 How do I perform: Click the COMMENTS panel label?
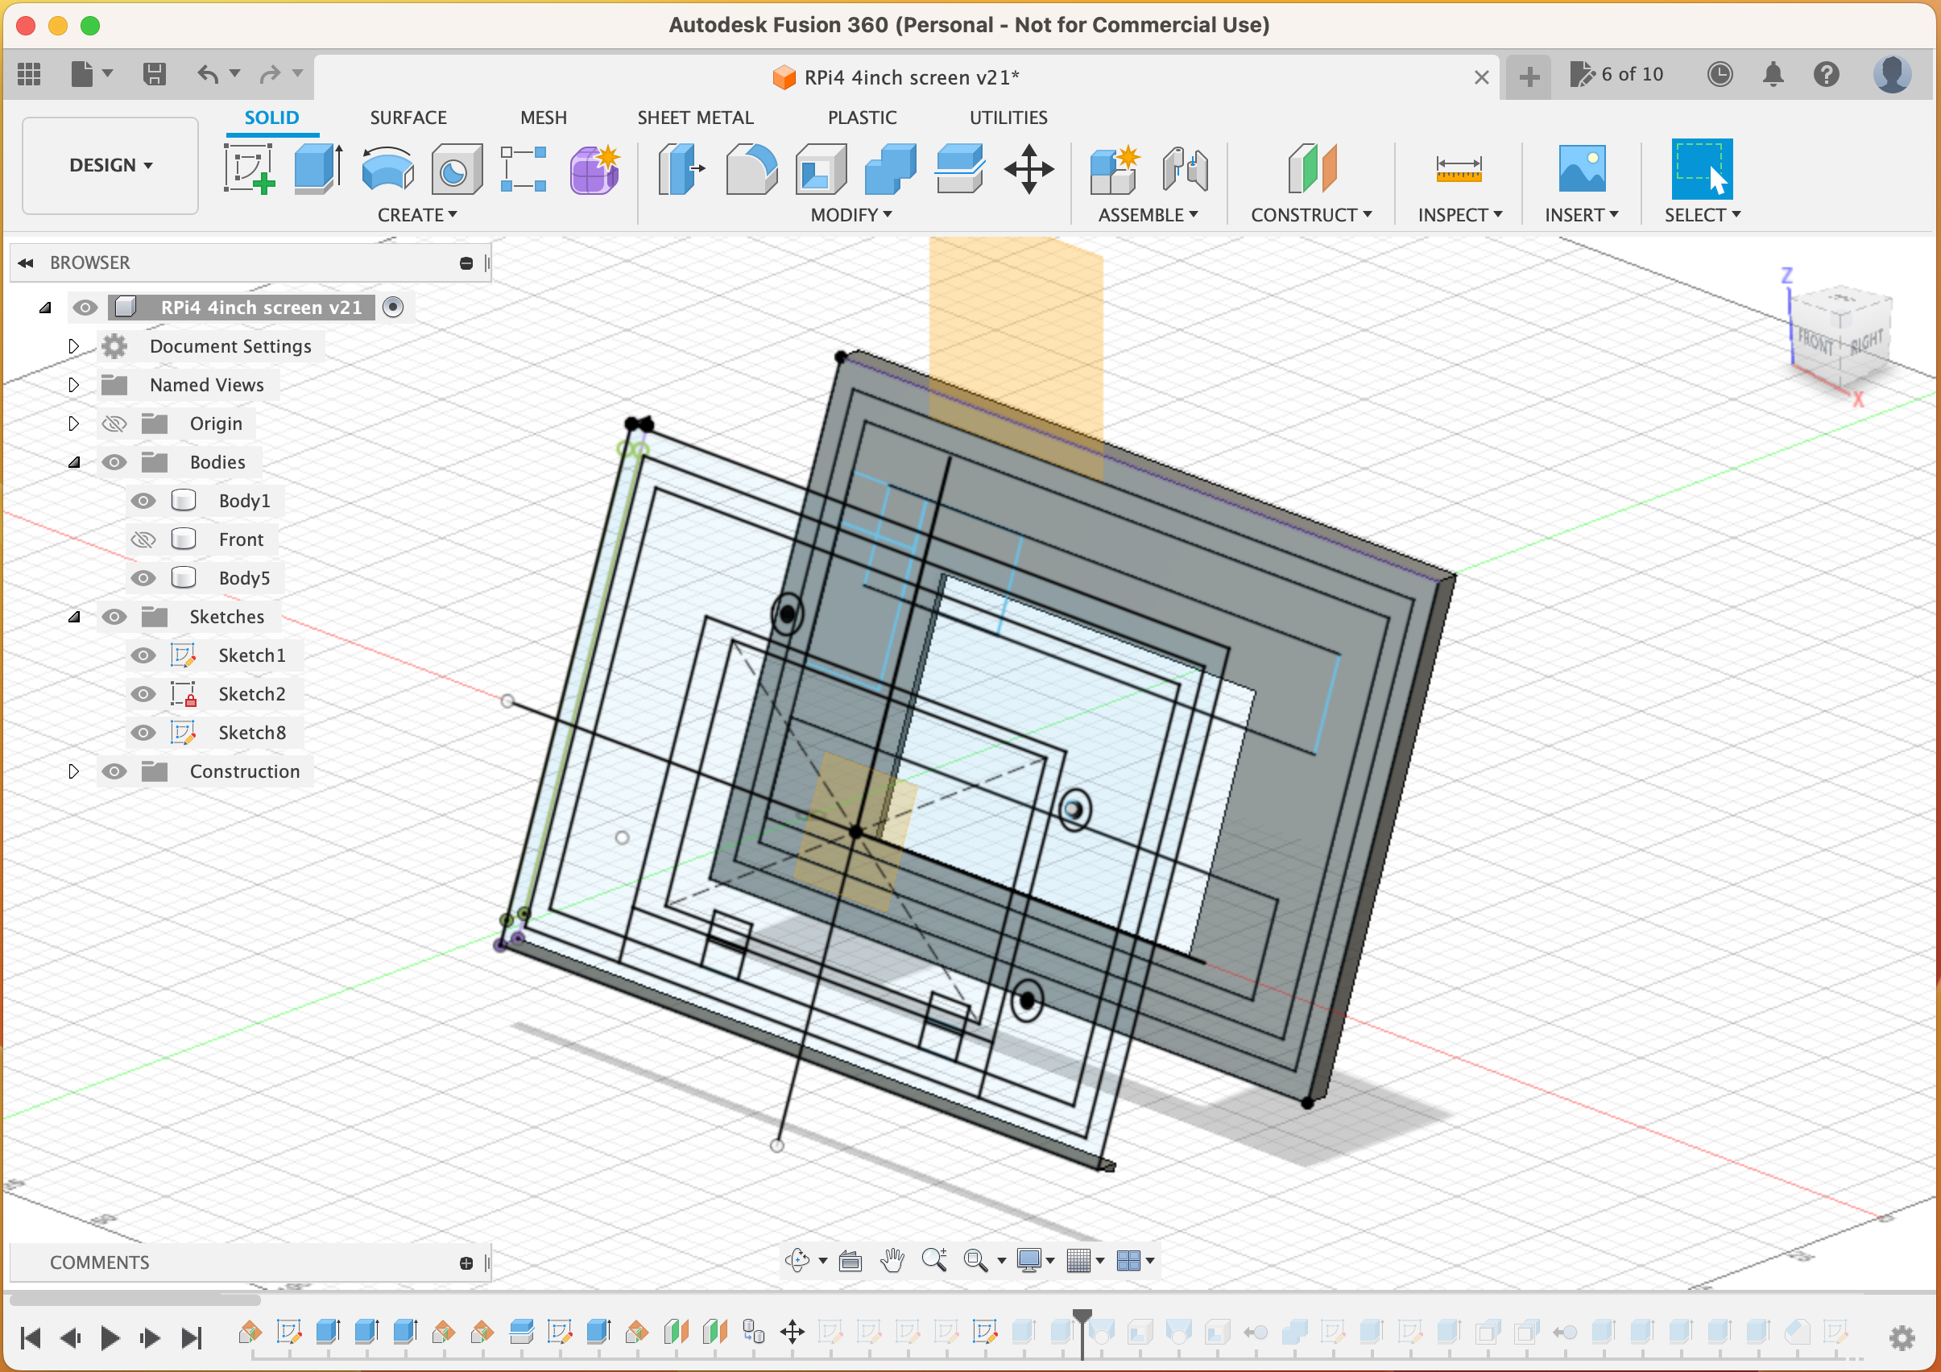(99, 1262)
